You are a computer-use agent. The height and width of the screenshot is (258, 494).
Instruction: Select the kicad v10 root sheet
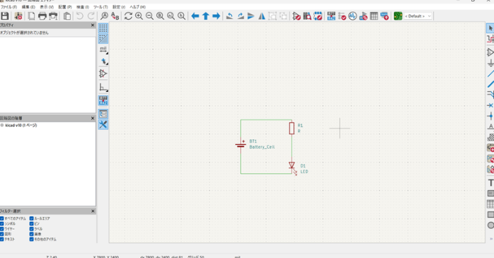21,125
